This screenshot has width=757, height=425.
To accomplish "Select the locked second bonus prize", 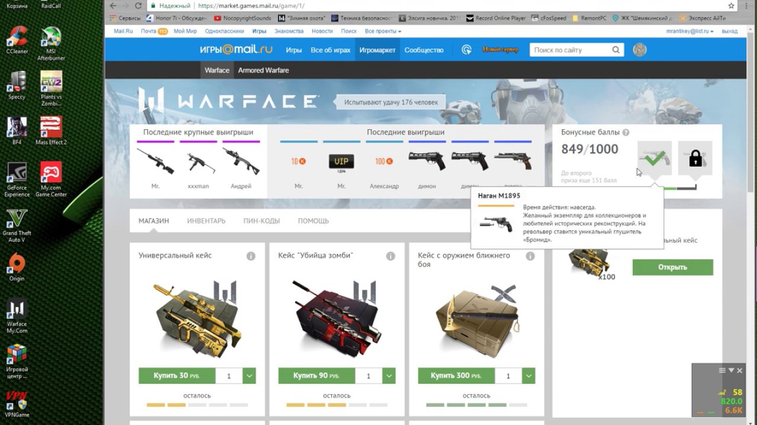I will [695, 158].
